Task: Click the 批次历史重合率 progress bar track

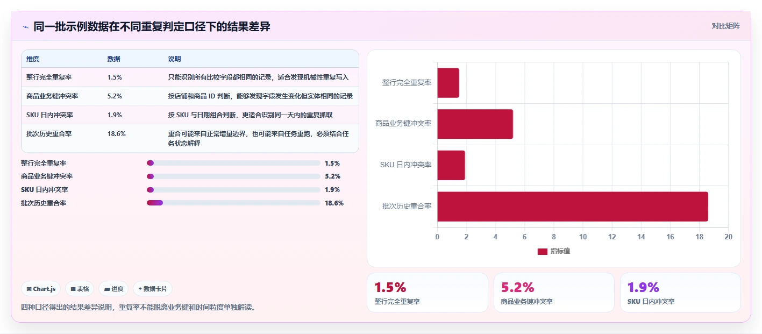Action: 233,203
